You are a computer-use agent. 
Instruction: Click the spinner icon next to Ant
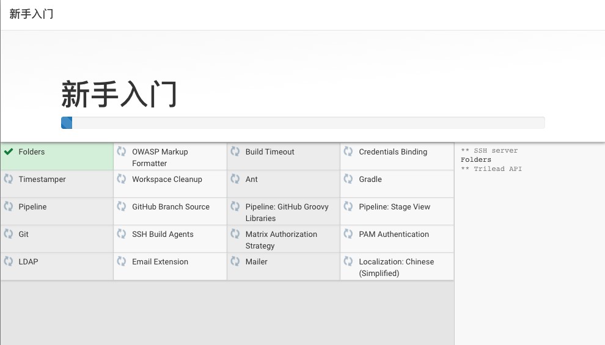(x=235, y=179)
